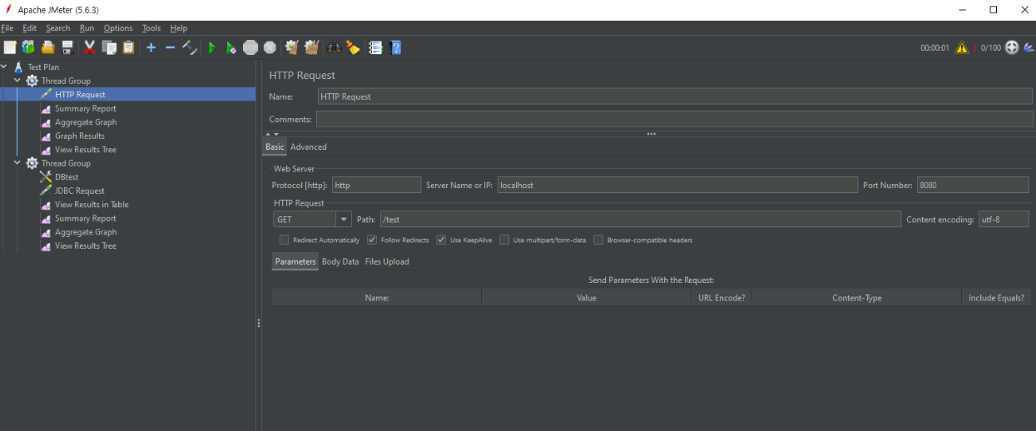Click Content encoding field with utf-8
This screenshot has height=431, width=1036.
tap(1004, 220)
